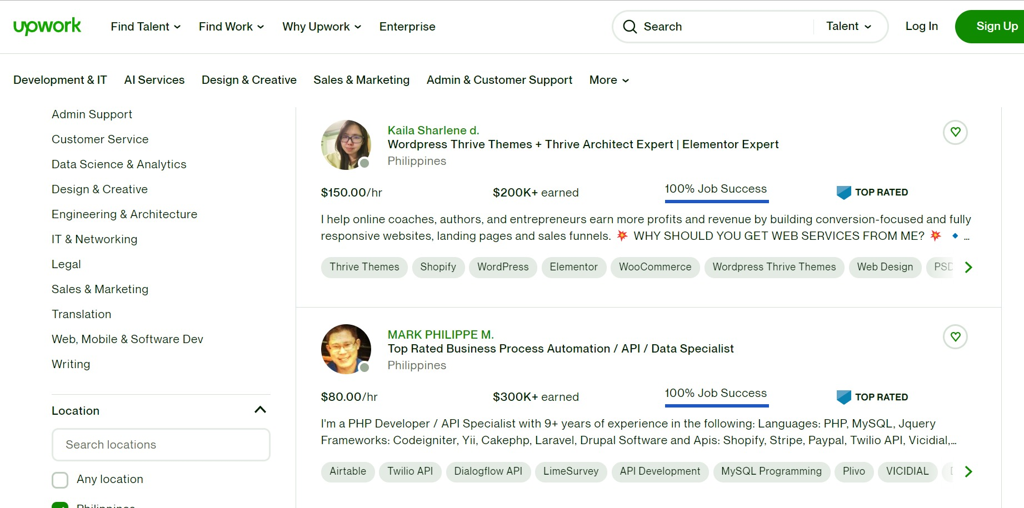Expand Why Upwork menu
1024x508 pixels.
[322, 27]
